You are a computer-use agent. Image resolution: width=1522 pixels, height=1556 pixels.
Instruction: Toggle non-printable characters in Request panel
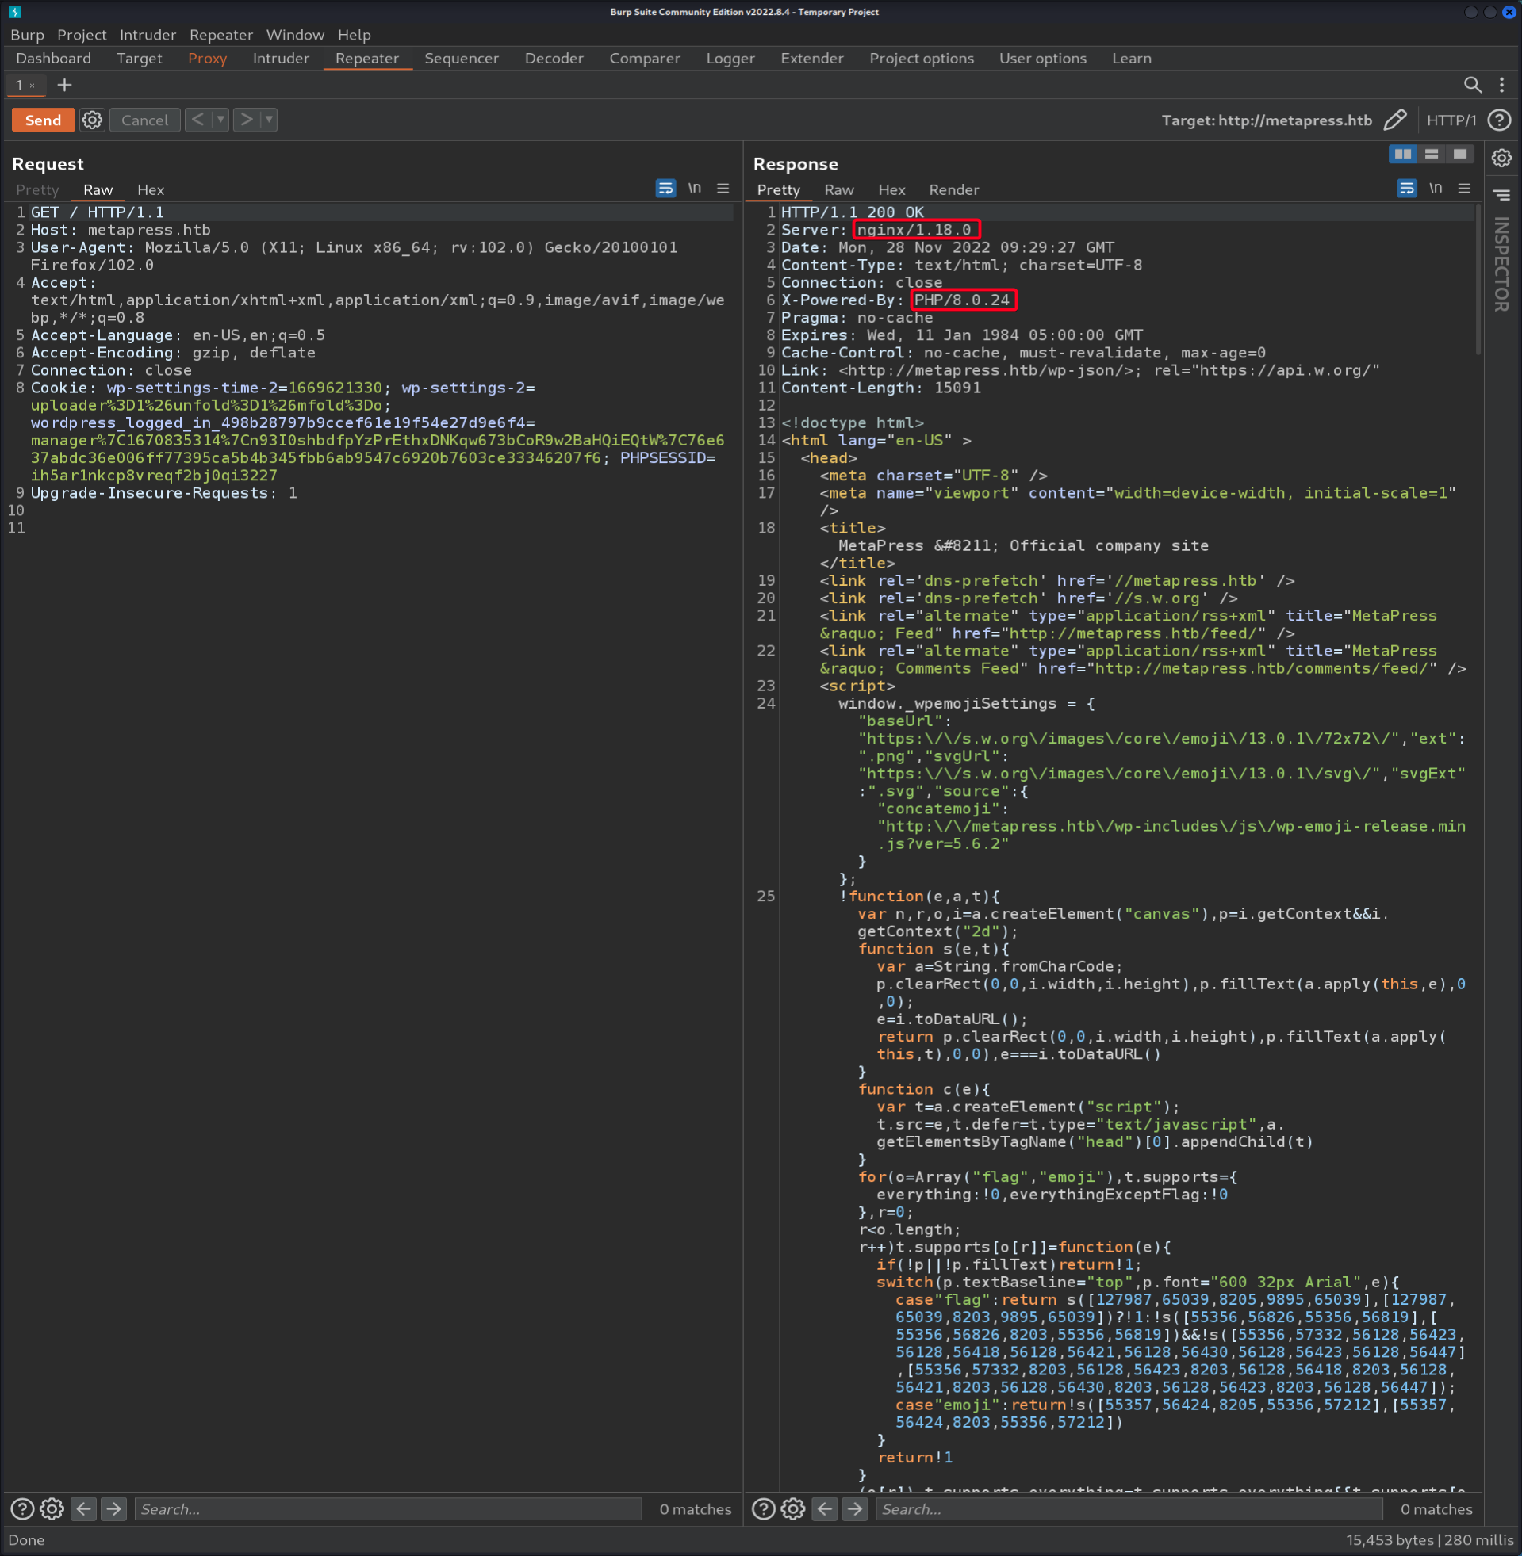695,189
